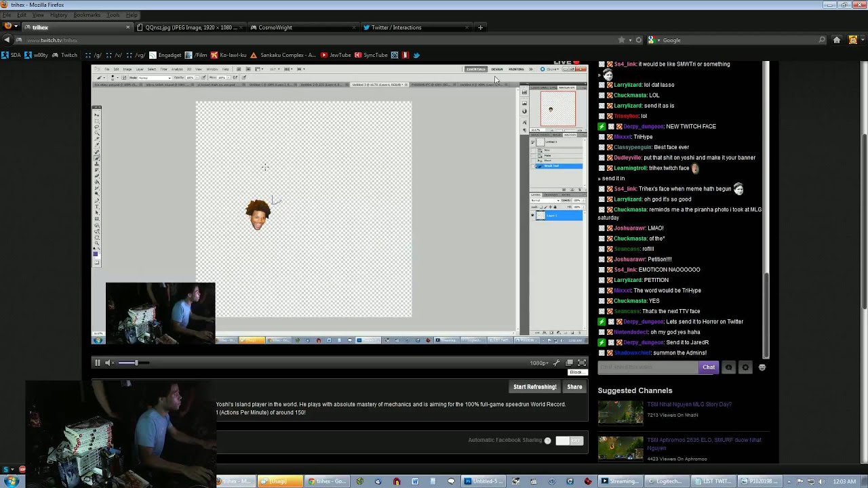This screenshot has height=488, width=868.
Task: Click the Suggested Channels heading
Action: point(635,390)
